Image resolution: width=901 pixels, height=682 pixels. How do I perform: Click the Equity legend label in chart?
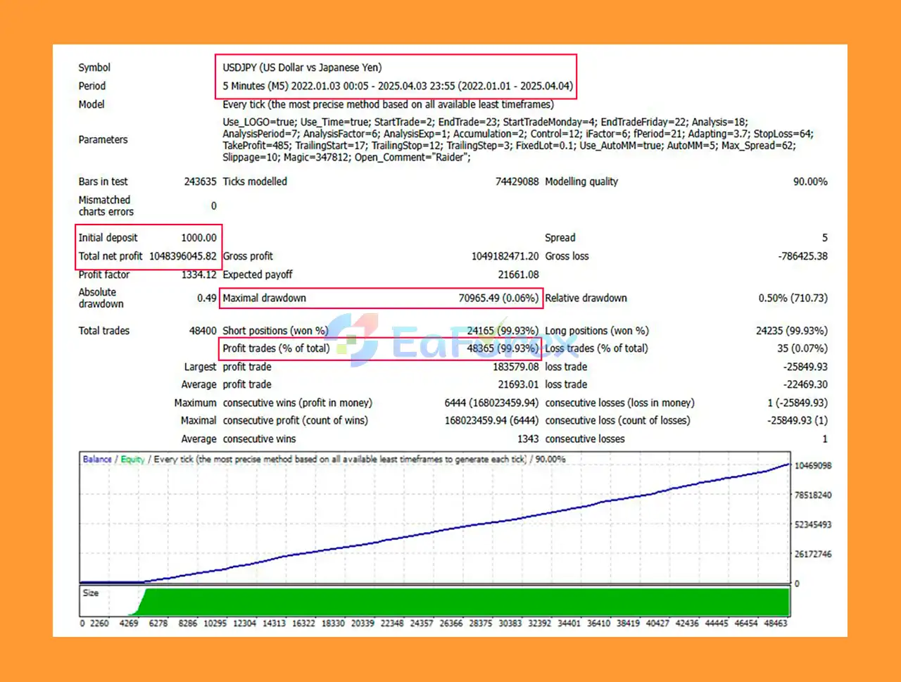[x=132, y=459]
